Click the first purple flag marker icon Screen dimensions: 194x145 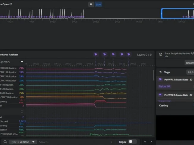pyautogui.click(x=96, y=54)
